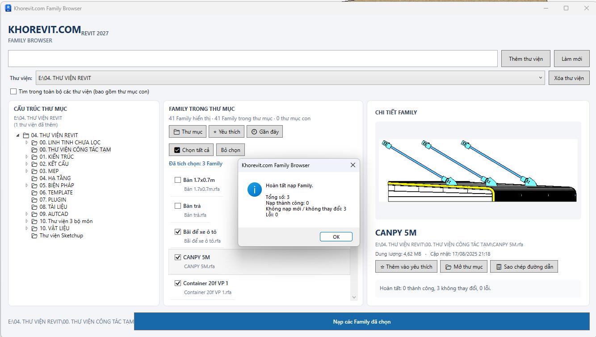
Task: Click folder icon beside 09. AUTCAD
Action: [x=34, y=214]
